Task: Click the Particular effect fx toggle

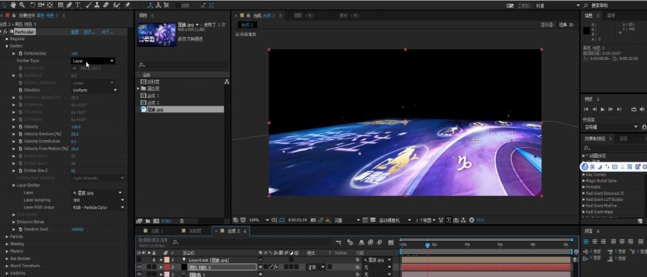Action: click(x=6, y=31)
